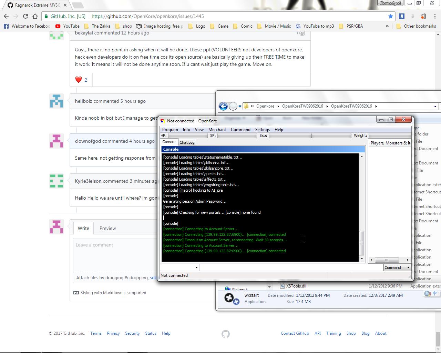Click the Chrome address bar URL
441x353 pixels.
point(148,16)
